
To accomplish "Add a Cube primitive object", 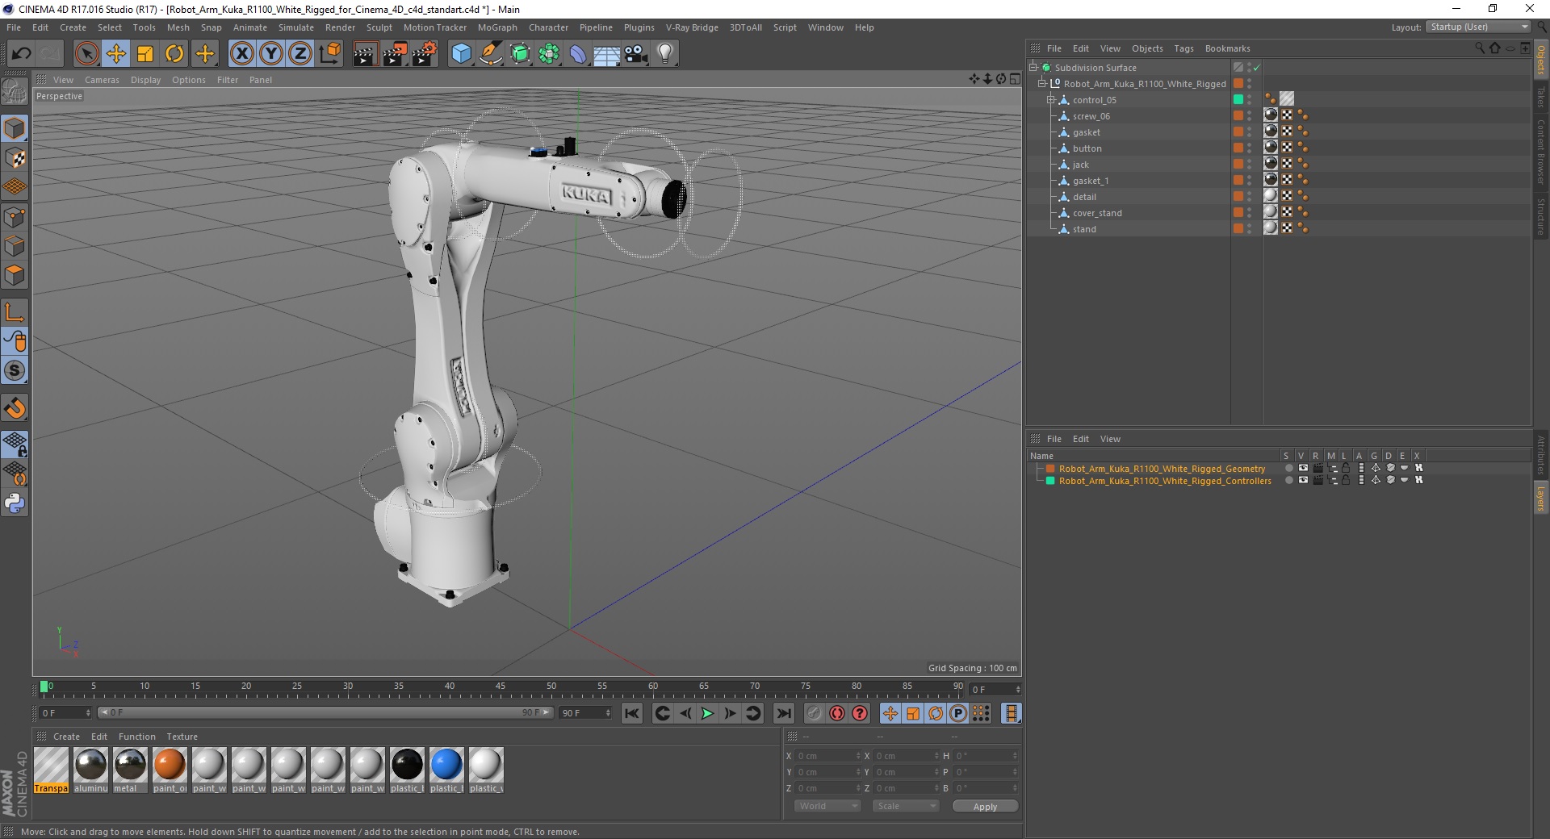I will 461,54.
